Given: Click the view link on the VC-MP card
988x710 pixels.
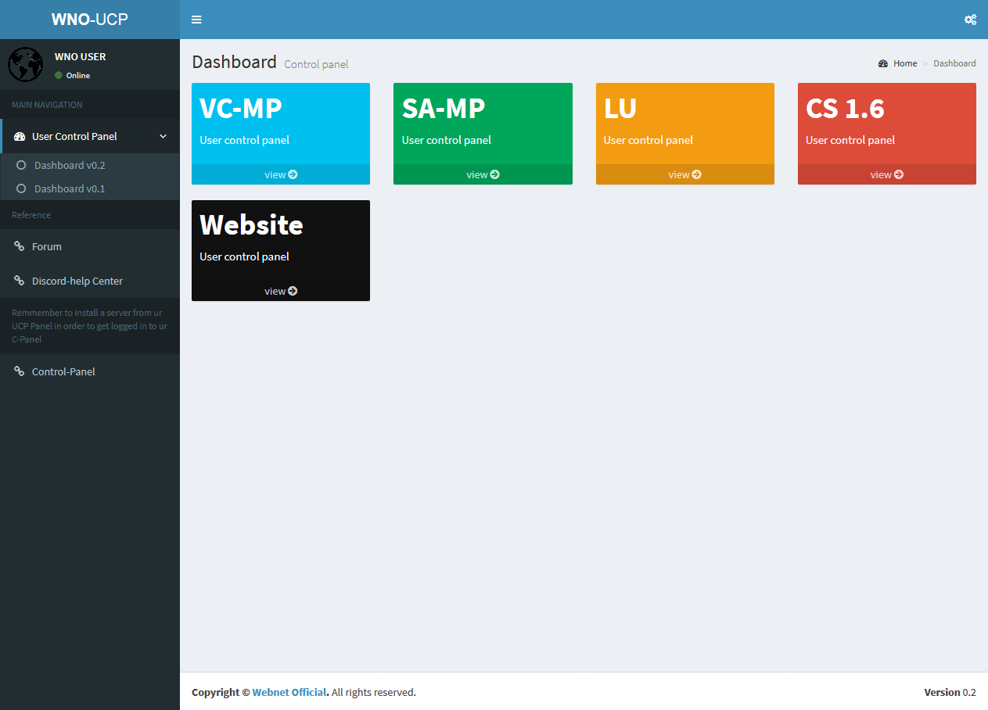Looking at the screenshot, I should click(281, 174).
